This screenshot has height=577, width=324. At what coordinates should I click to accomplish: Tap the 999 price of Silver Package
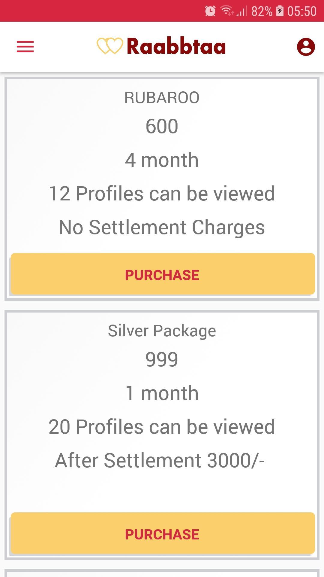coord(162,359)
